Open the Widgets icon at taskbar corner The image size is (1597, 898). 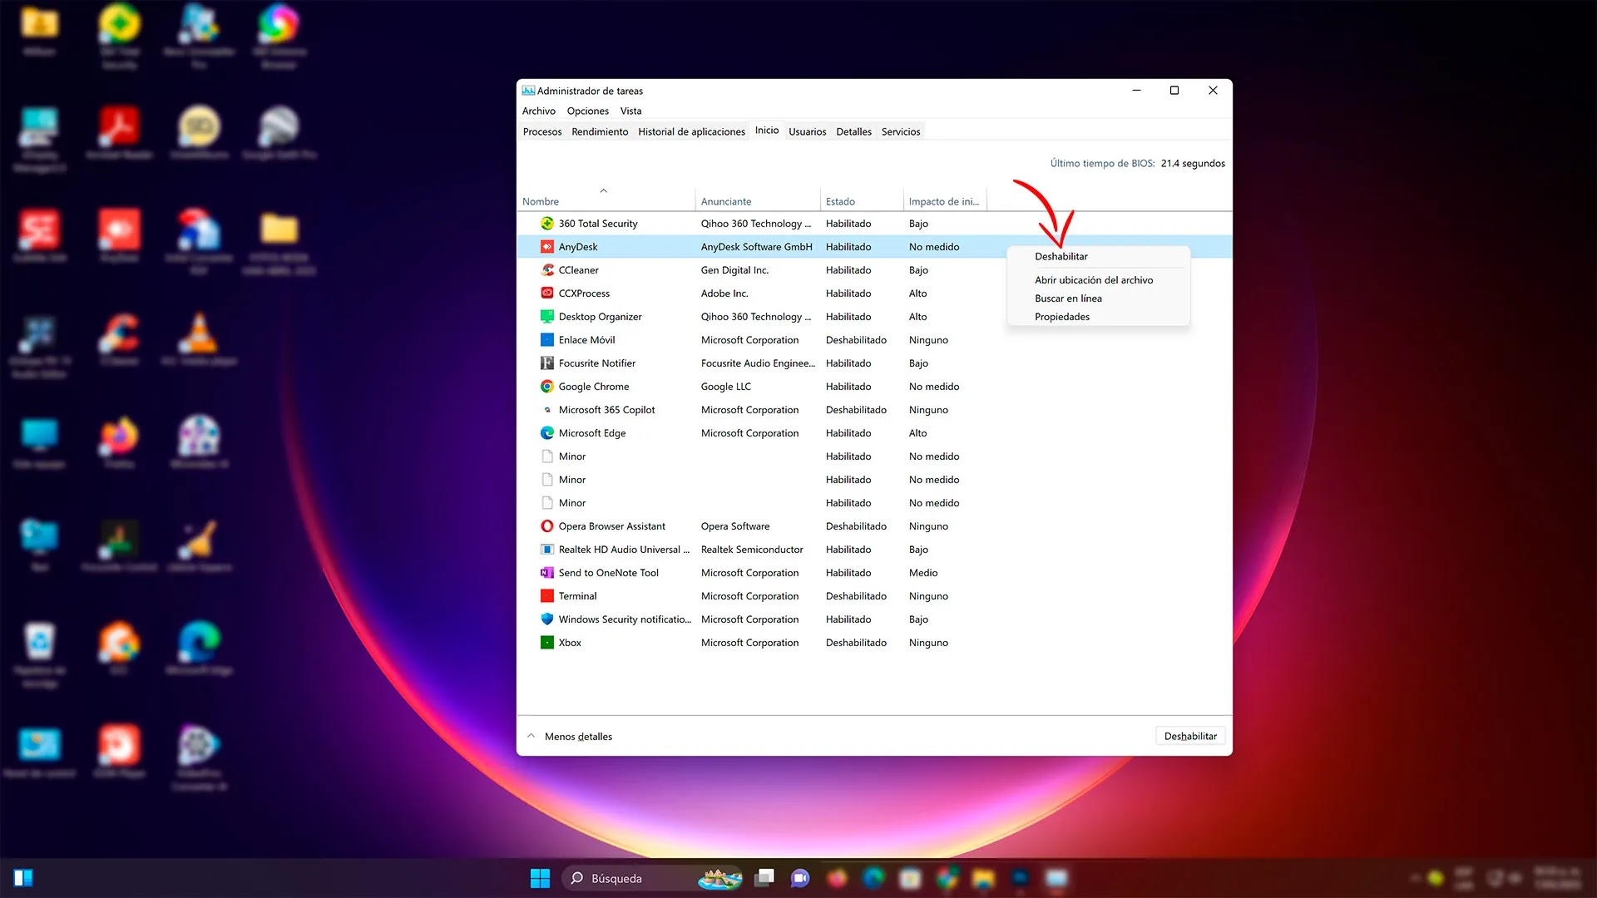[23, 878]
